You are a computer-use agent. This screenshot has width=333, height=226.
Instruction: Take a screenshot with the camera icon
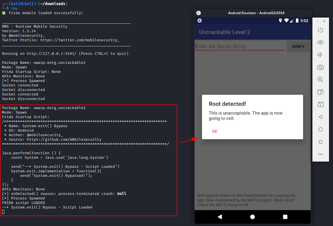click(320, 67)
